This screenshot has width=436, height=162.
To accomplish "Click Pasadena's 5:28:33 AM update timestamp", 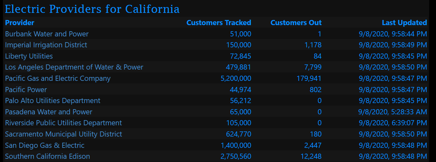I will (393, 112).
